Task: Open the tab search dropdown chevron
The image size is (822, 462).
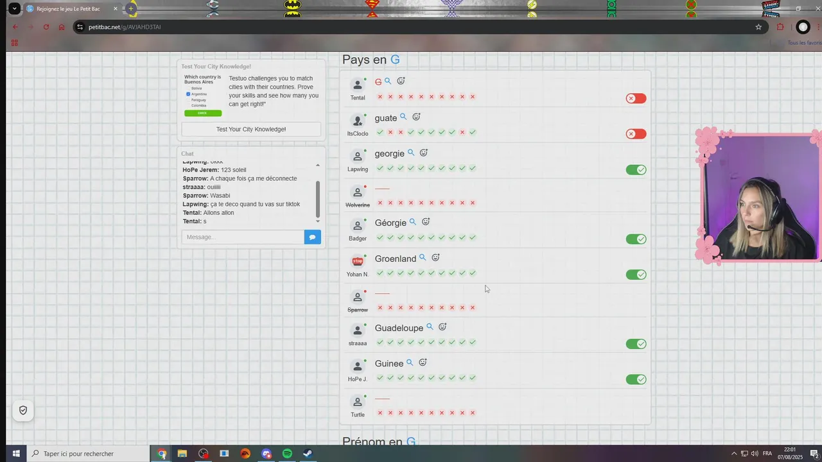Action: [x=14, y=9]
